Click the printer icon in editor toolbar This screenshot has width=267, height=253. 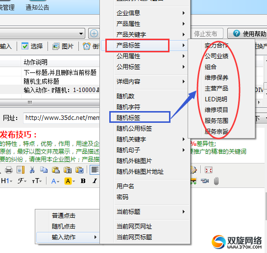(x=8, y=170)
